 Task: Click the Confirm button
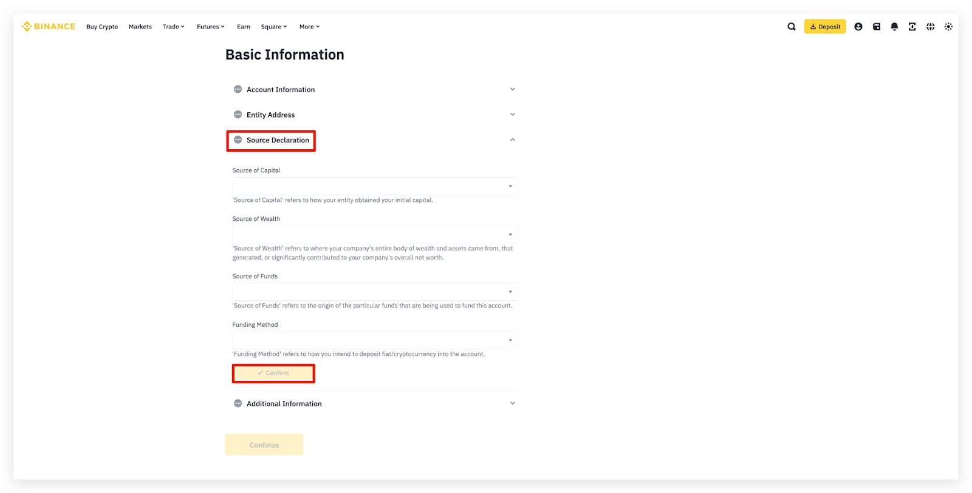[273, 373]
